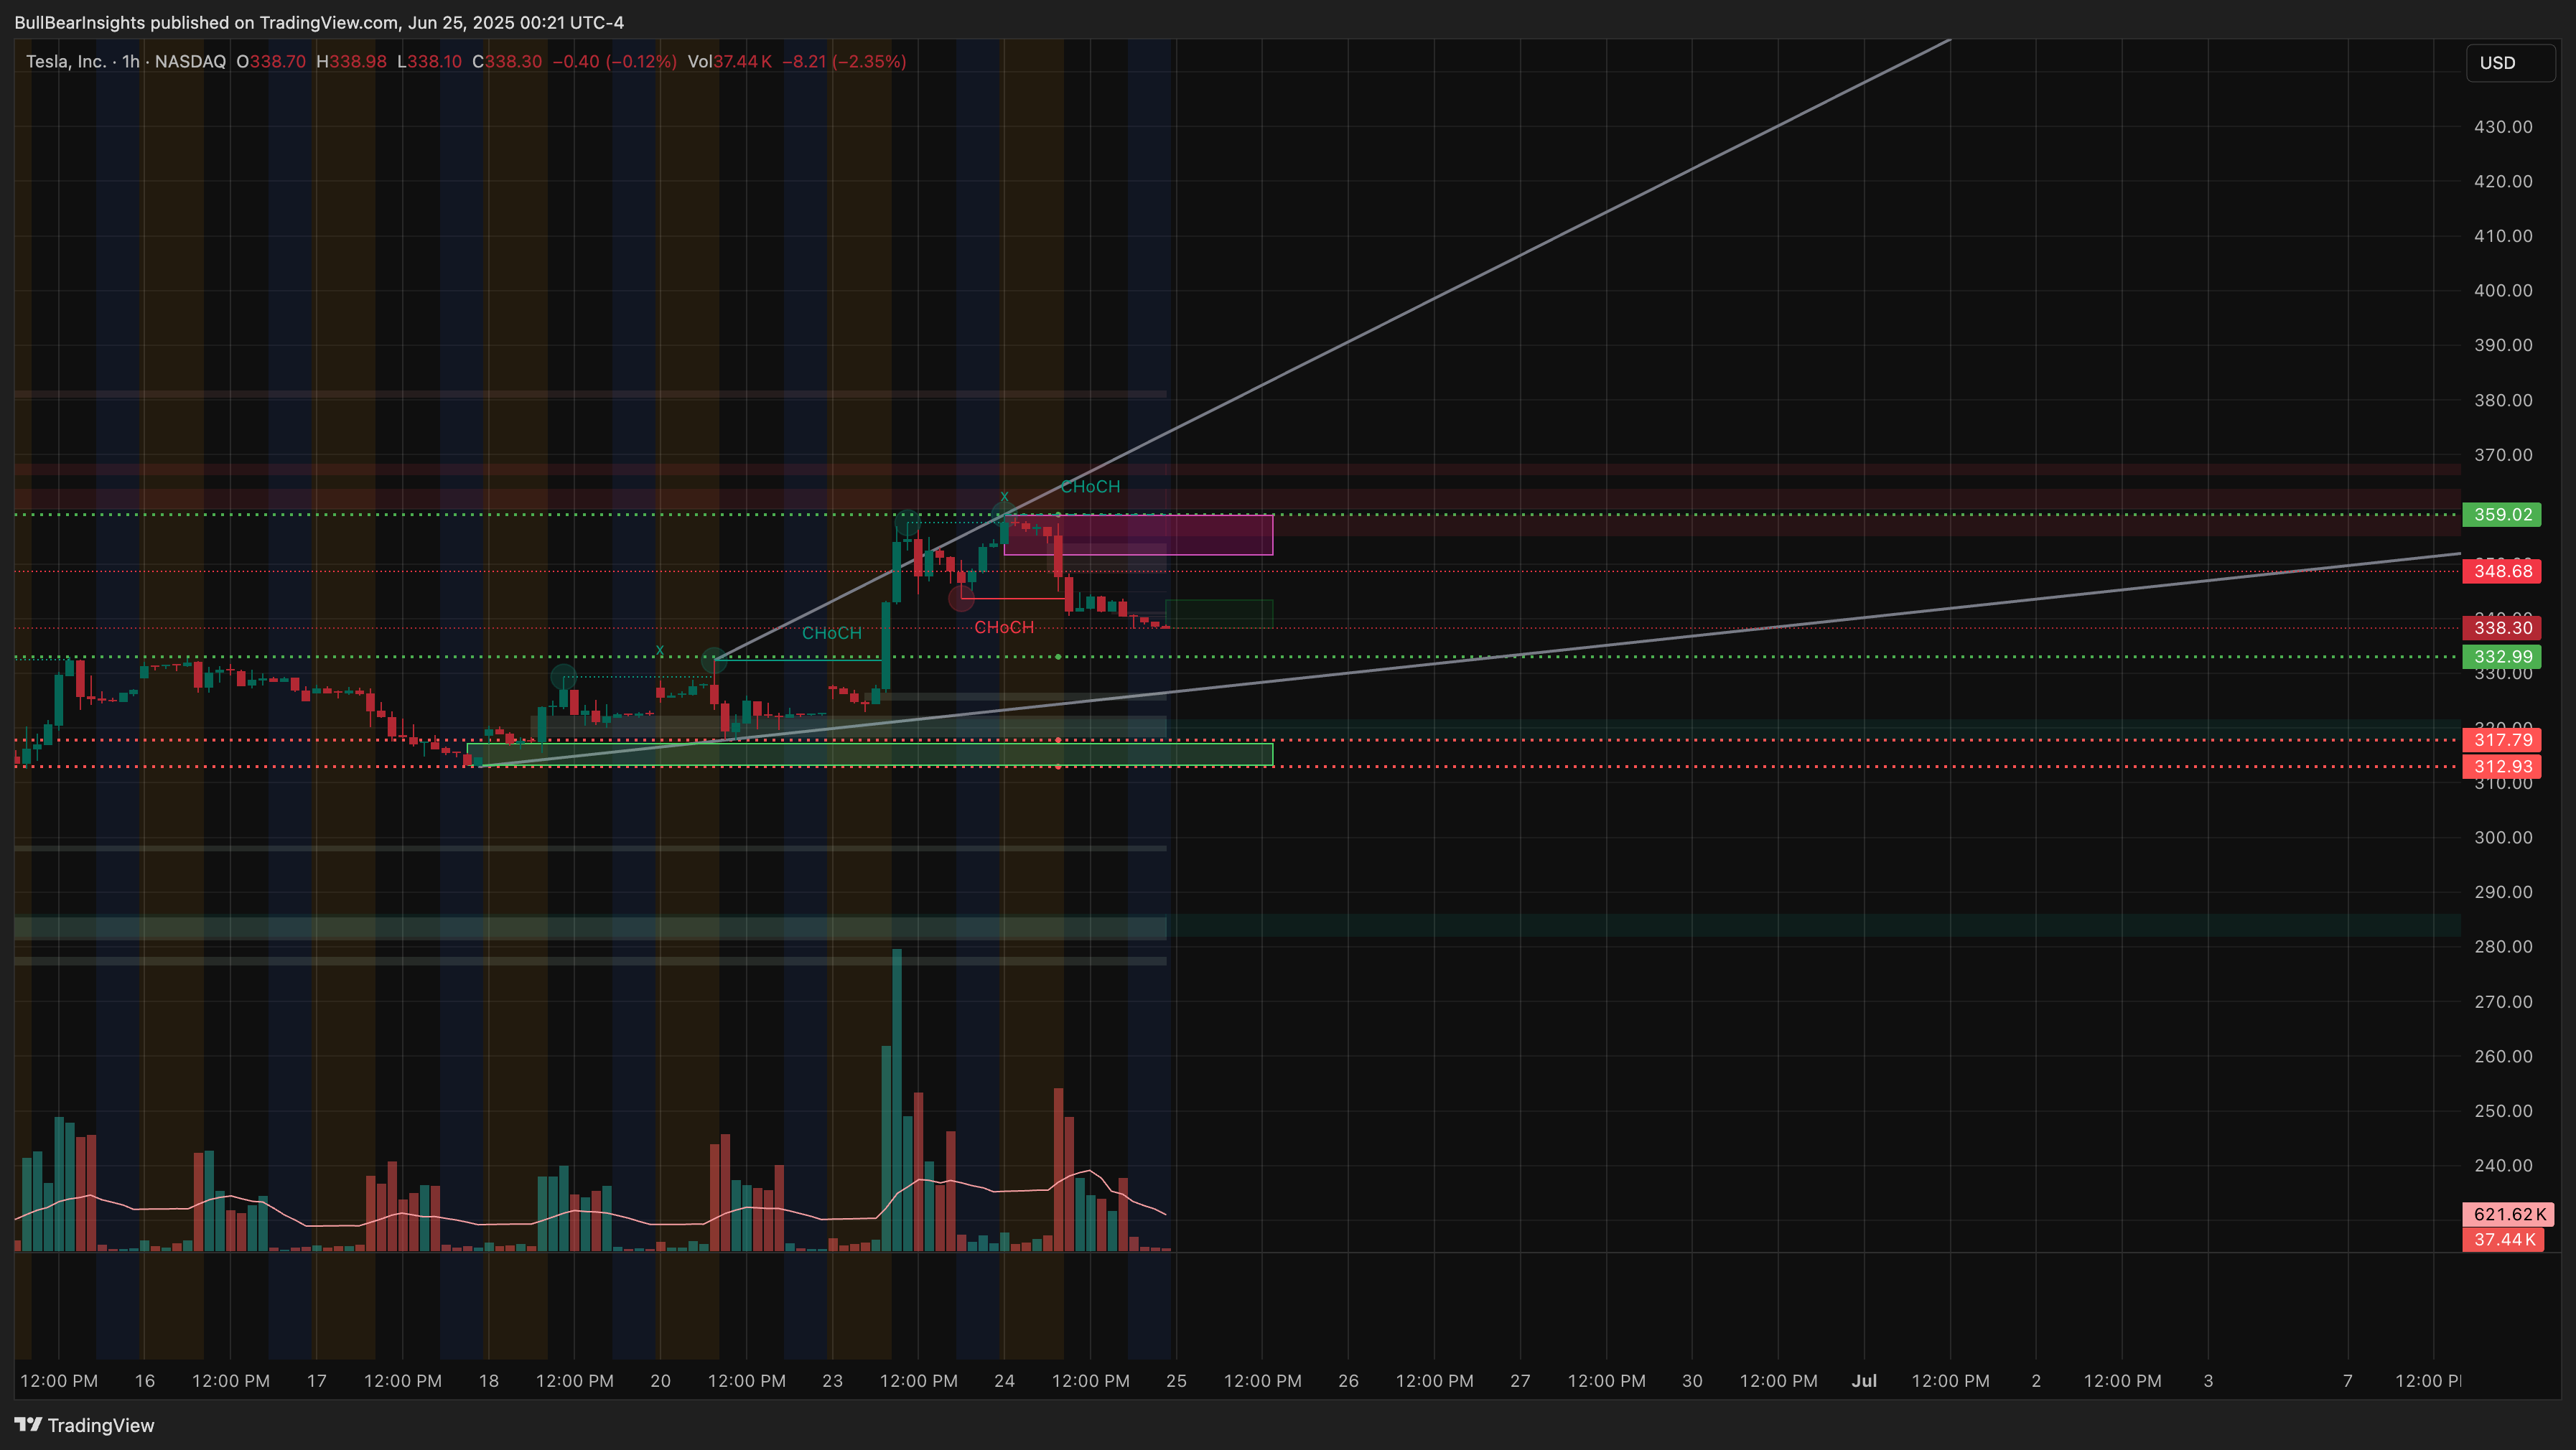Click the Jul month label on time axis
2576x1450 pixels.
coord(1865,1381)
